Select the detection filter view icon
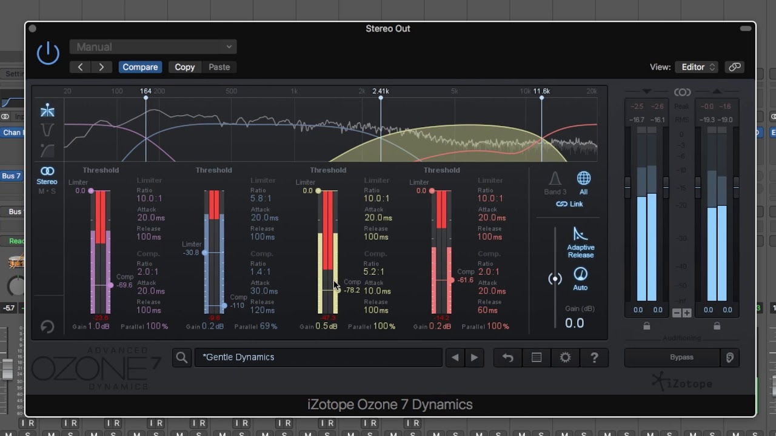Image resolution: width=776 pixels, height=436 pixels. coord(47,150)
